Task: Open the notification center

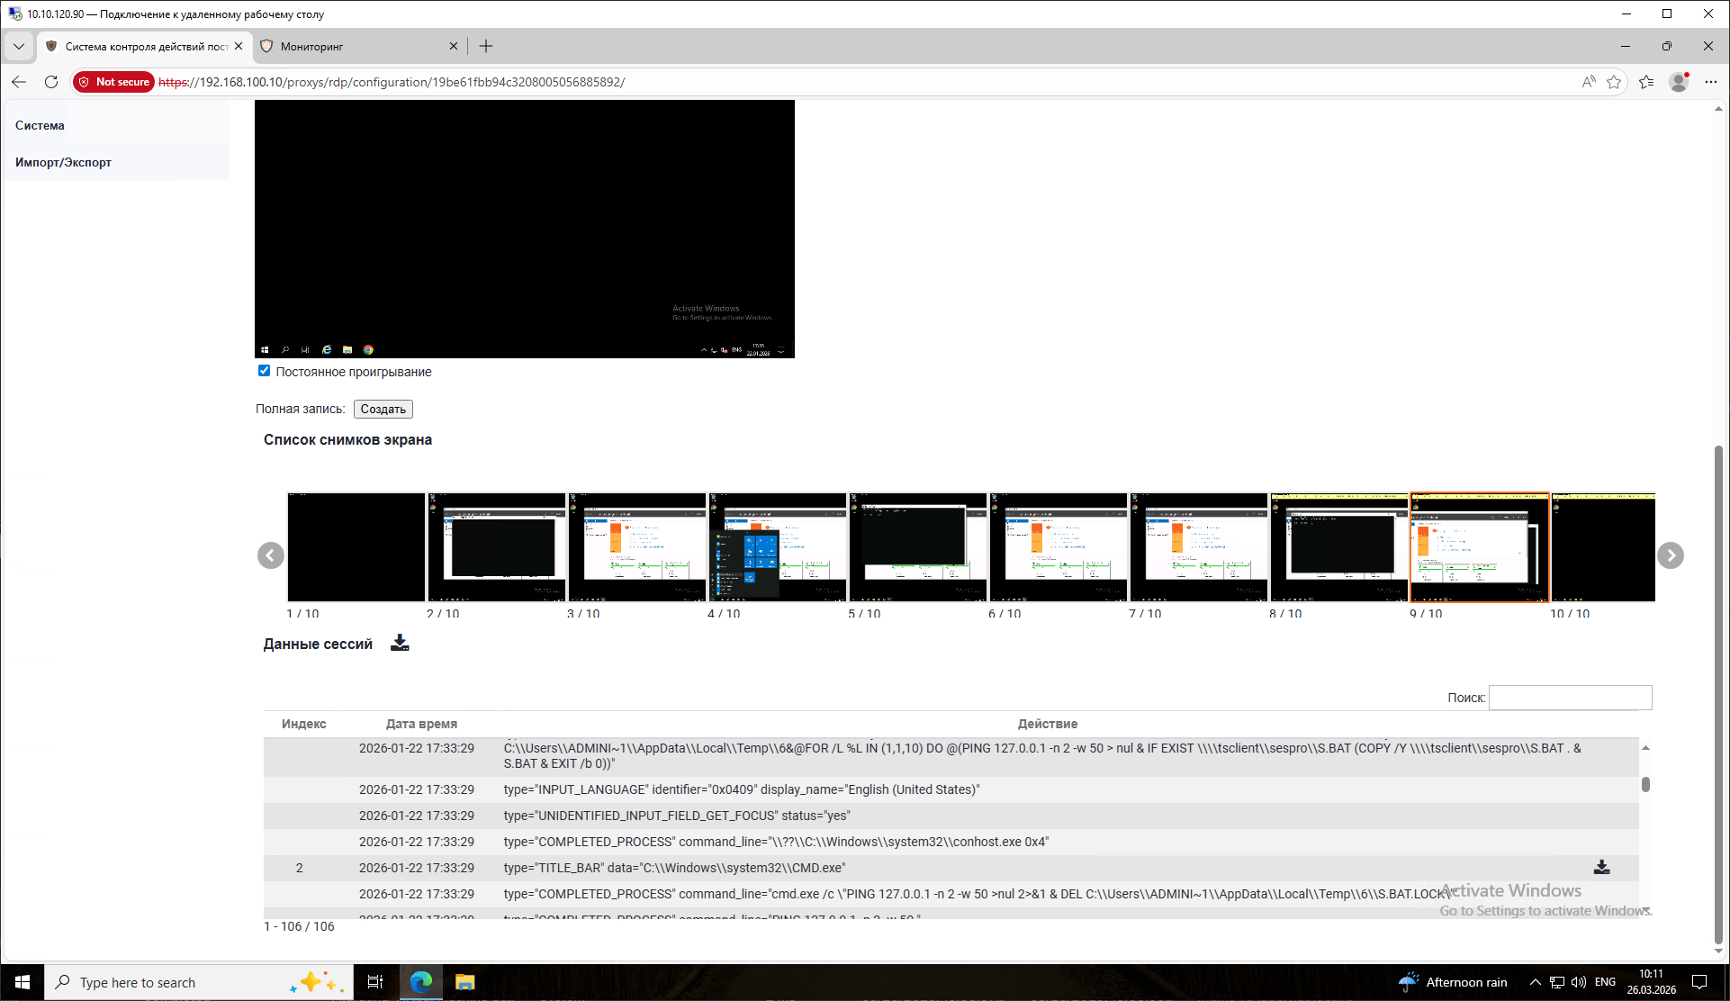Action: pos(1699,982)
